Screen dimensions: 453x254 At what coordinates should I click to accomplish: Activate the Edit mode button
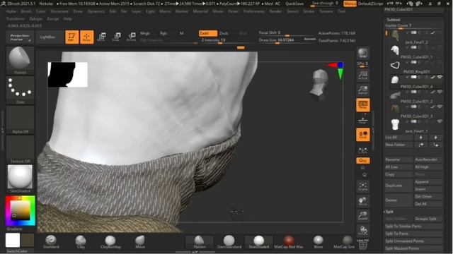point(72,37)
